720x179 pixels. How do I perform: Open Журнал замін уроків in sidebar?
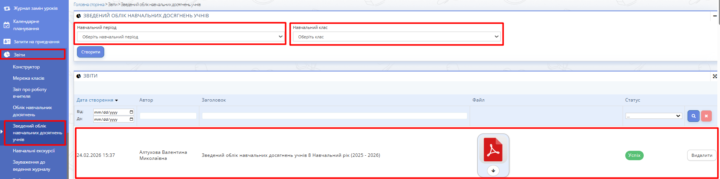point(35,8)
